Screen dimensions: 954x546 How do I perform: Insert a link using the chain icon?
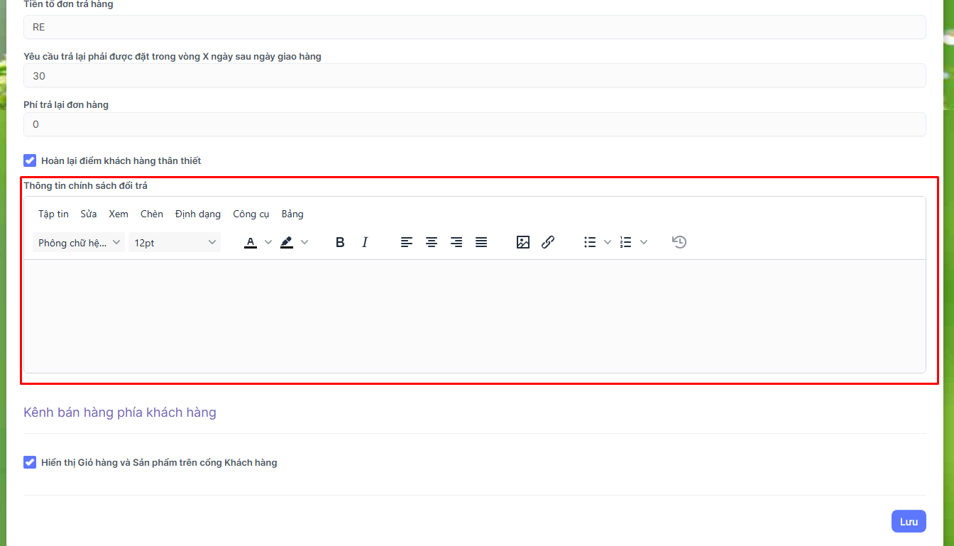coord(548,242)
